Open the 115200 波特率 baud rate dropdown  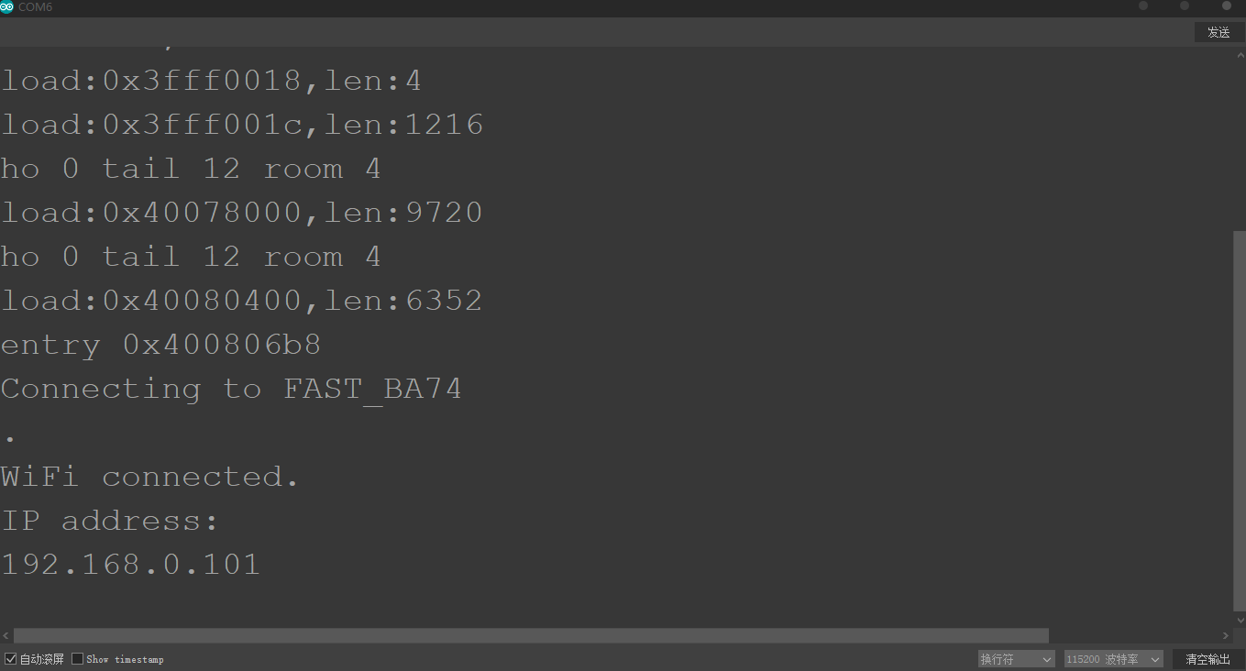1114,659
